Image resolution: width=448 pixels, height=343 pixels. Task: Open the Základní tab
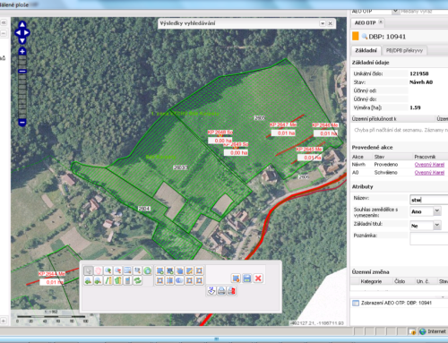point(366,50)
